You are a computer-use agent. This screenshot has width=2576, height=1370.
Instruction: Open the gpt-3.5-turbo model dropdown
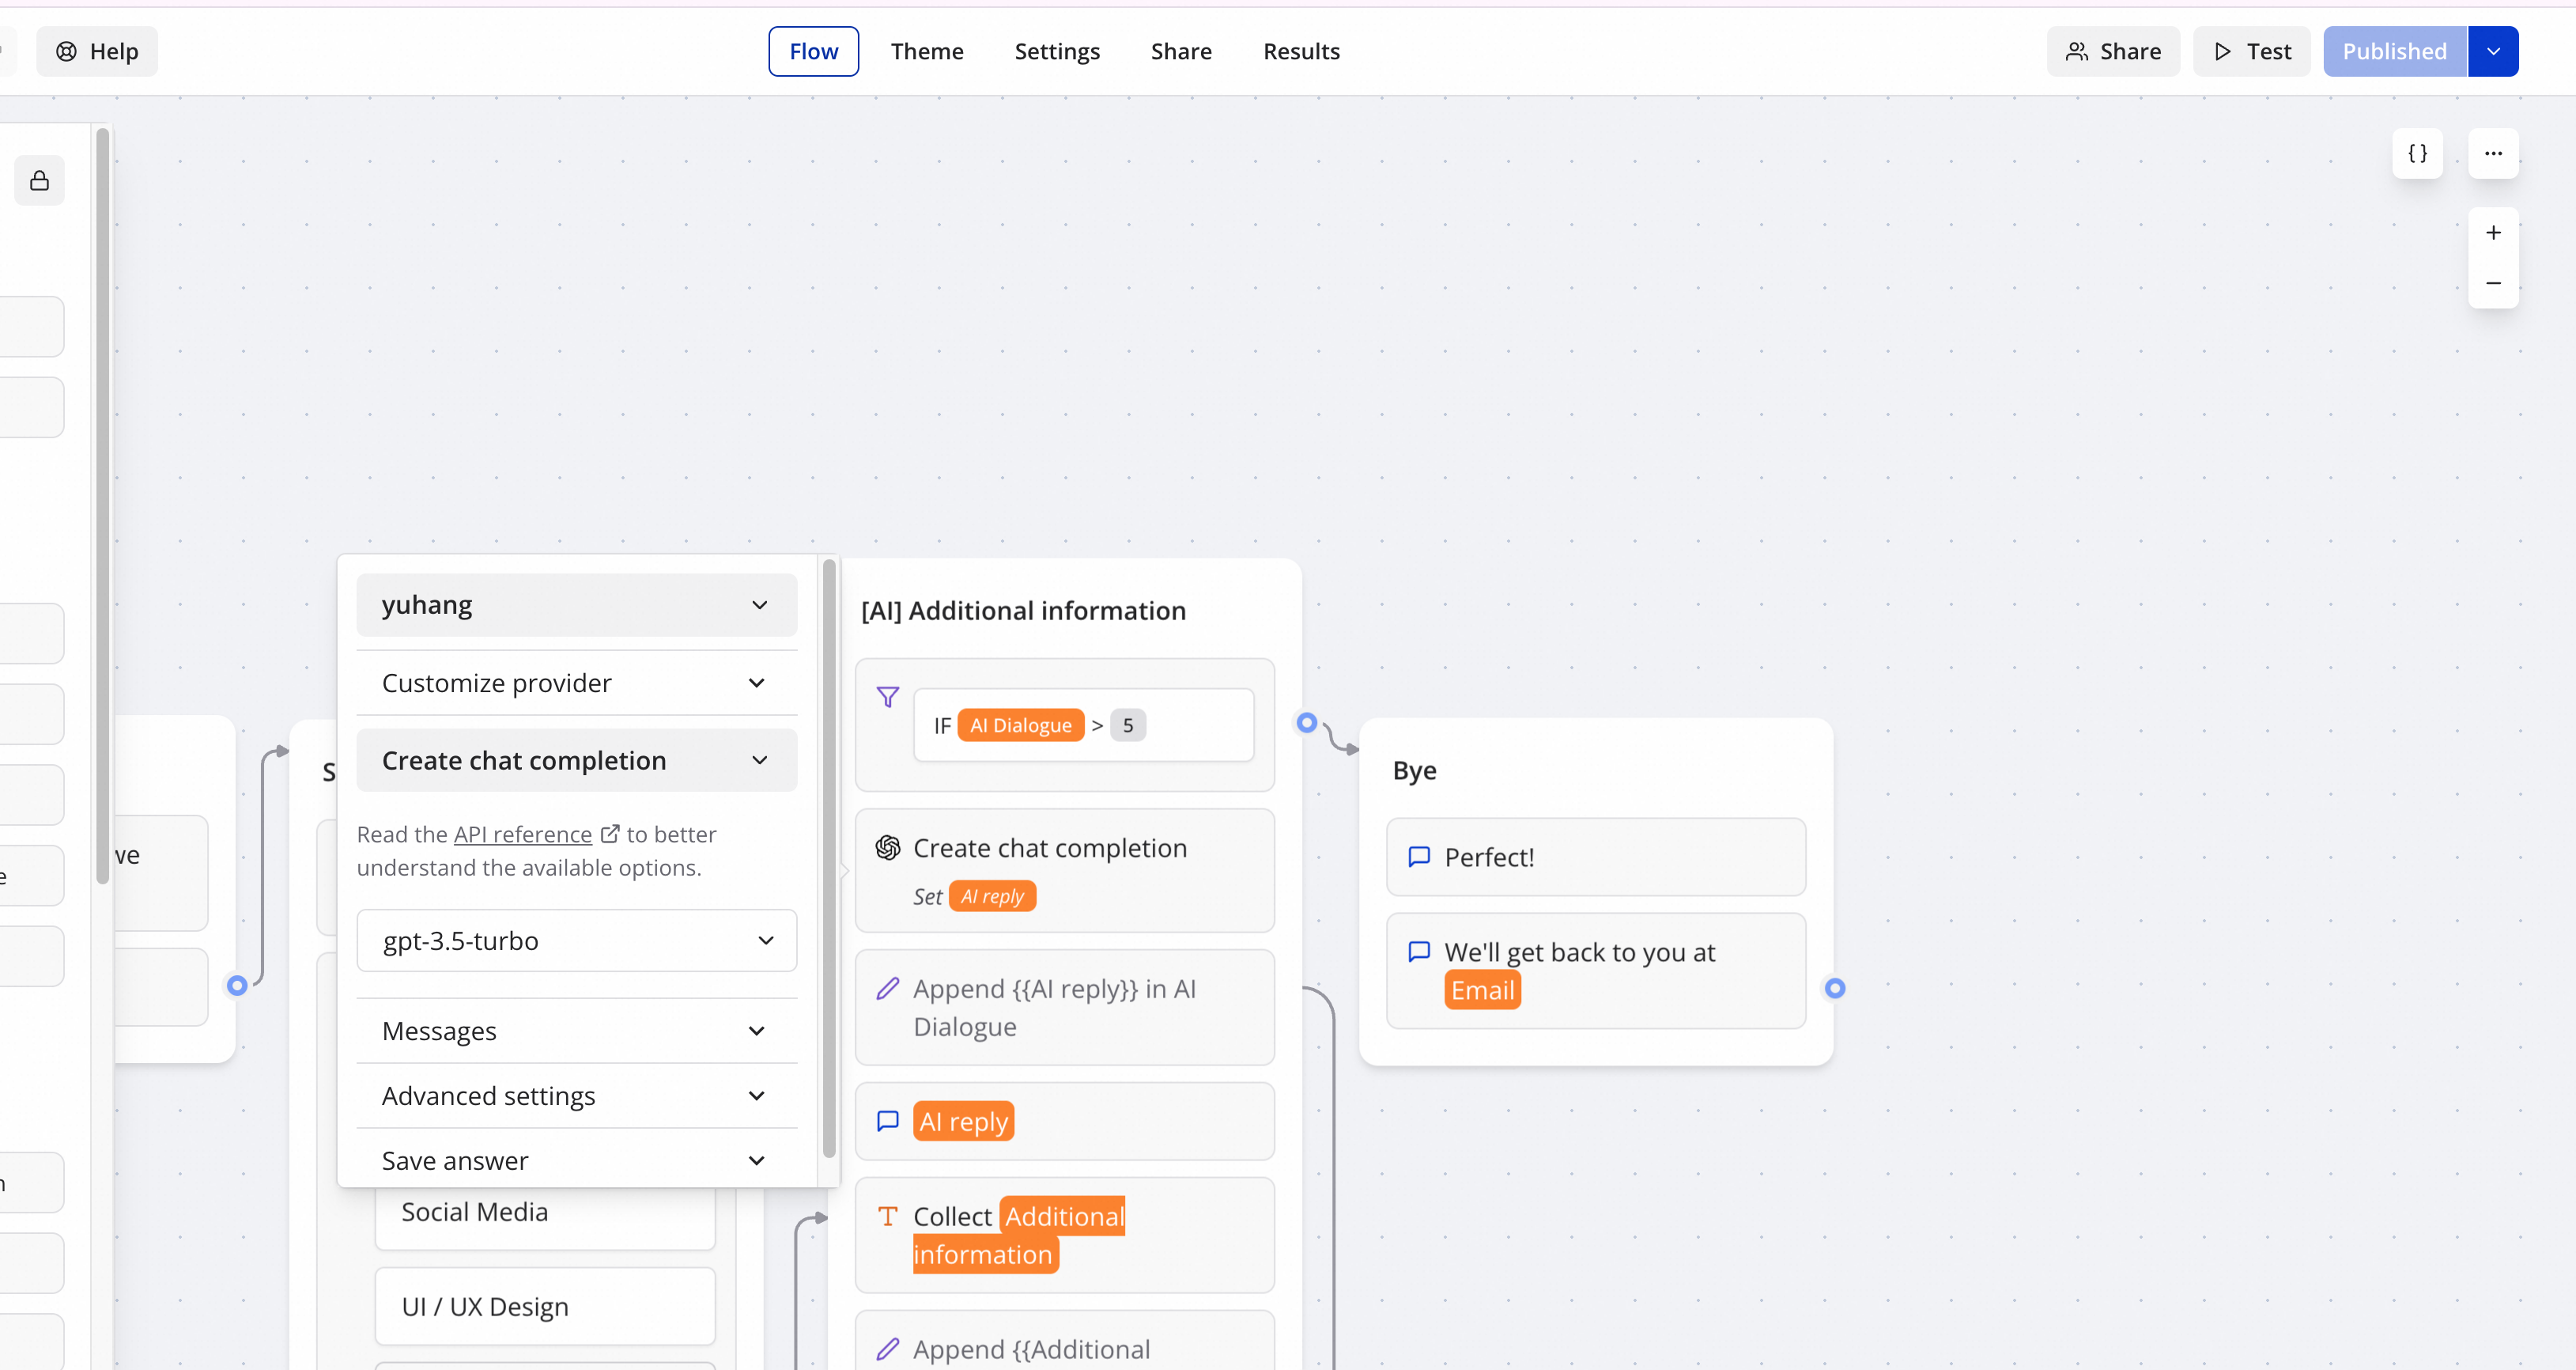[576, 940]
